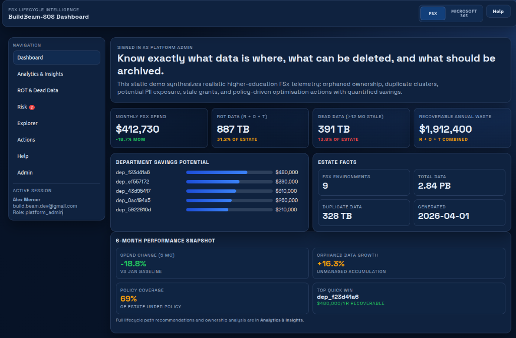The image size is (516, 338).
Task: Click the build.beam.dev@gmail.com session email
Action: [45, 206]
